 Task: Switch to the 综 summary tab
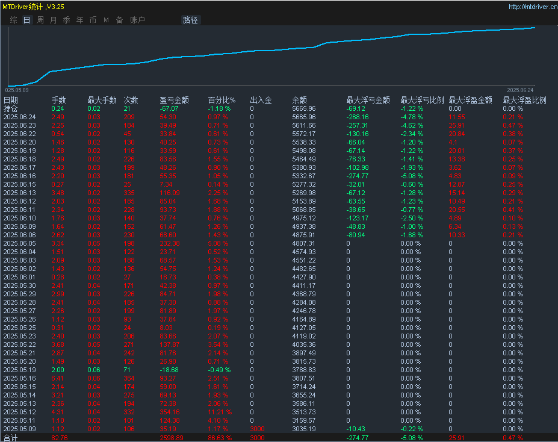pyautogui.click(x=13, y=20)
